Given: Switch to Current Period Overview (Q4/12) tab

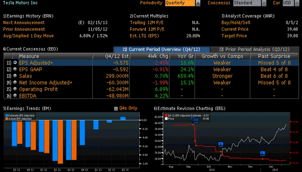Looking at the screenshot, I should 161,49.
